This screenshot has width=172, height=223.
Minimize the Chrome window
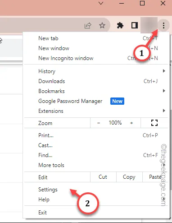tap(122, 3)
